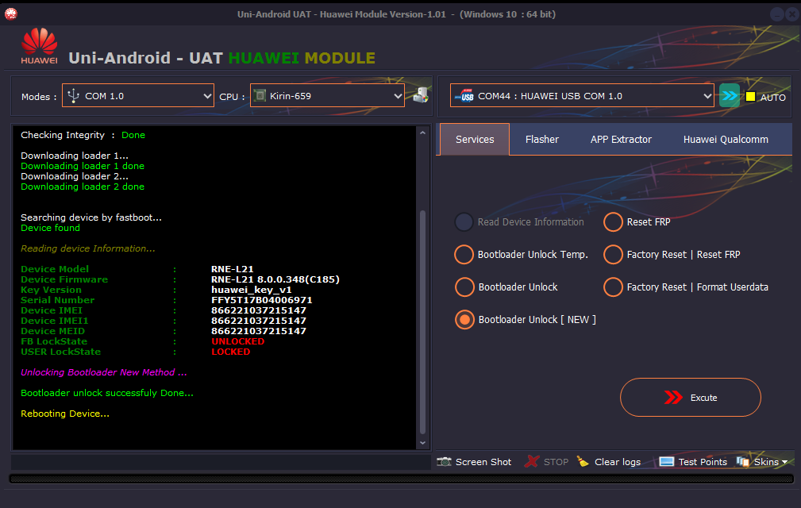This screenshot has height=508, width=801.
Task: Open the APP Extractor tab
Action: point(621,140)
